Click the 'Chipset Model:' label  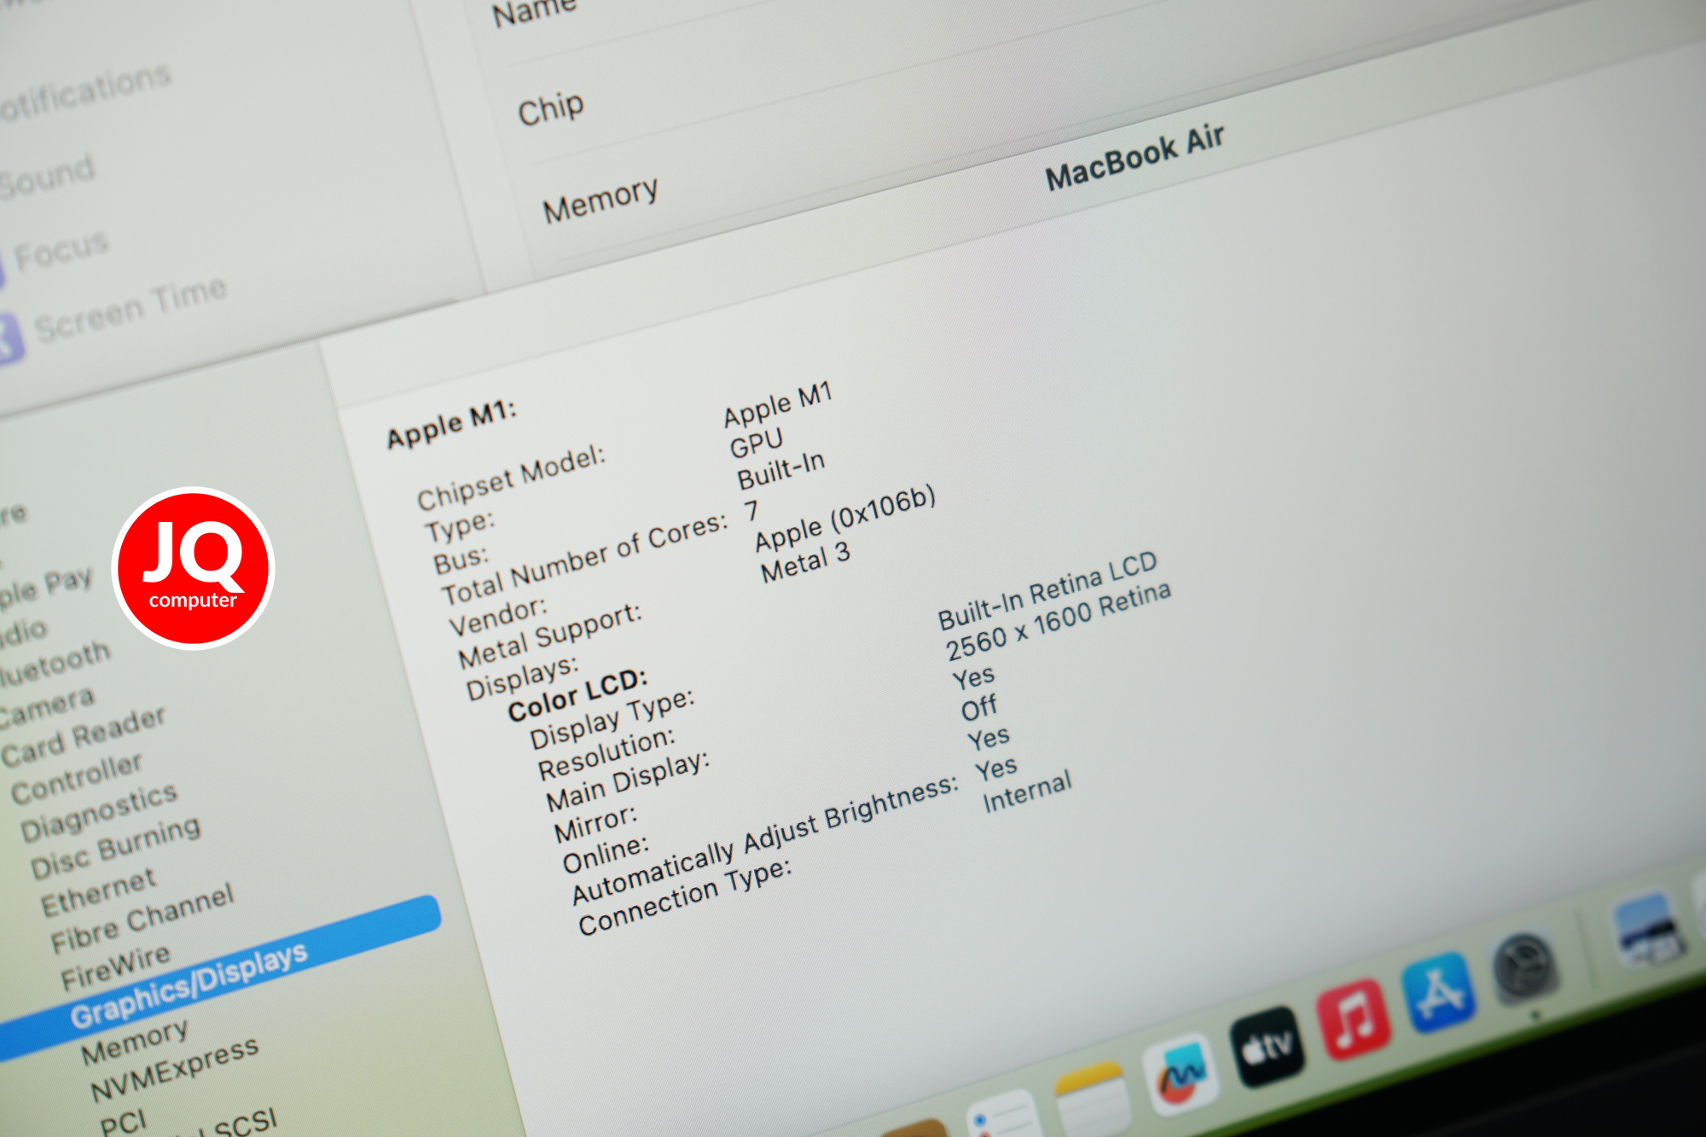pos(511,479)
